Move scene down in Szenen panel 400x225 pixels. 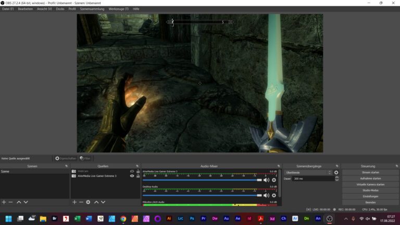[26, 202]
